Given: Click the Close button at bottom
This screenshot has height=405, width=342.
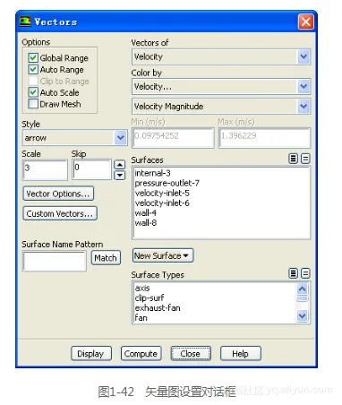Looking at the screenshot, I should coord(191,354).
